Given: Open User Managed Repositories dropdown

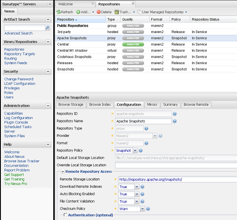Looking at the screenshot, I should 162,12.
